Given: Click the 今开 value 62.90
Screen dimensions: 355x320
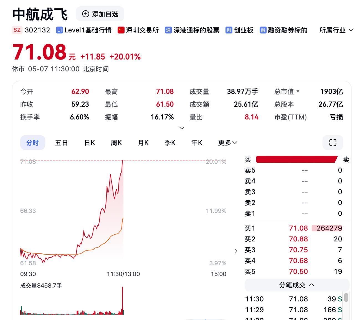Looking at the screenshot, I should [80, 91].
